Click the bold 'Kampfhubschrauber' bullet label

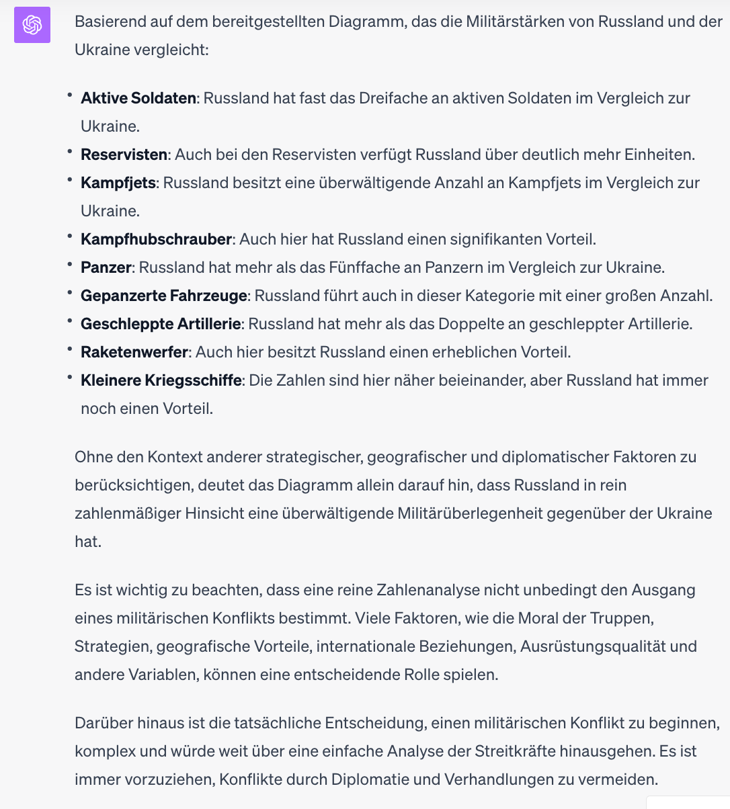pos(156,239)
